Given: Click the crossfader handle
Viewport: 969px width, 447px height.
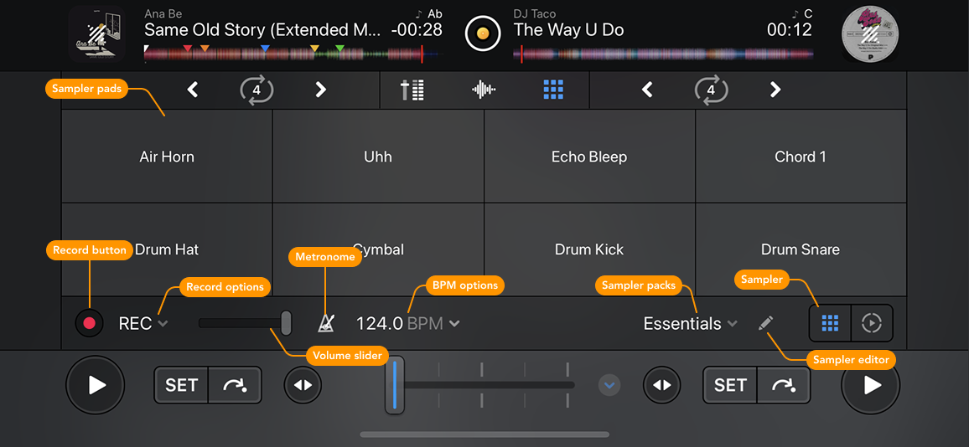Looking at the screenshot, I should coord(394,385).
